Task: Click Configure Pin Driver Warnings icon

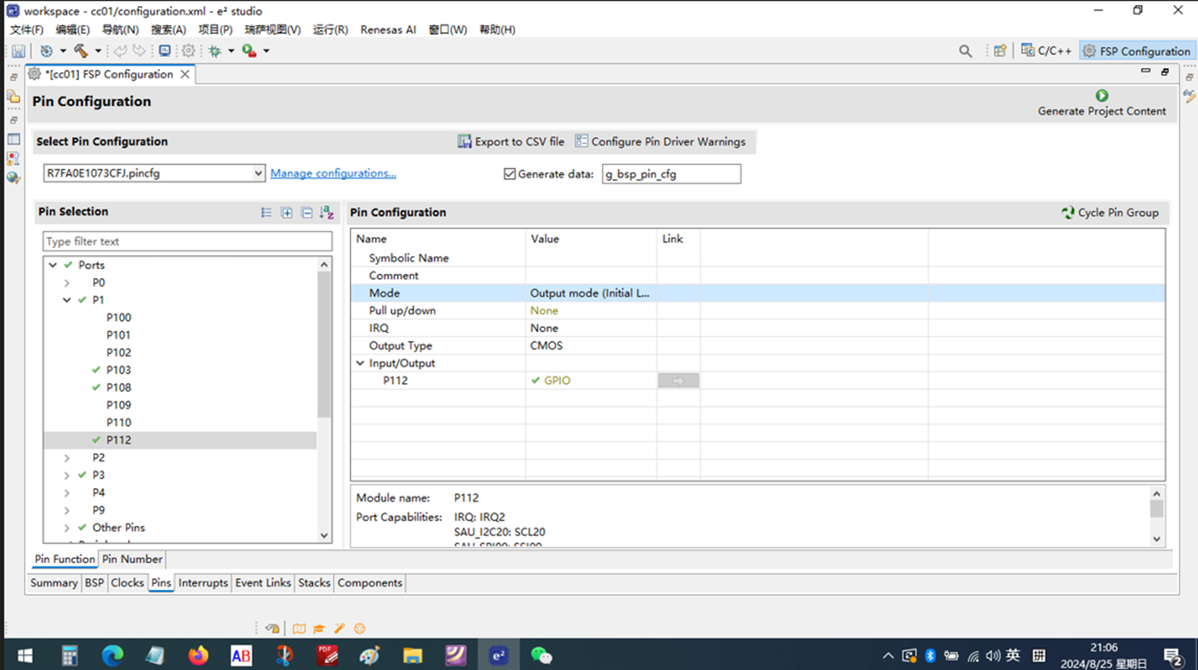Action: (x=581, y=141)
